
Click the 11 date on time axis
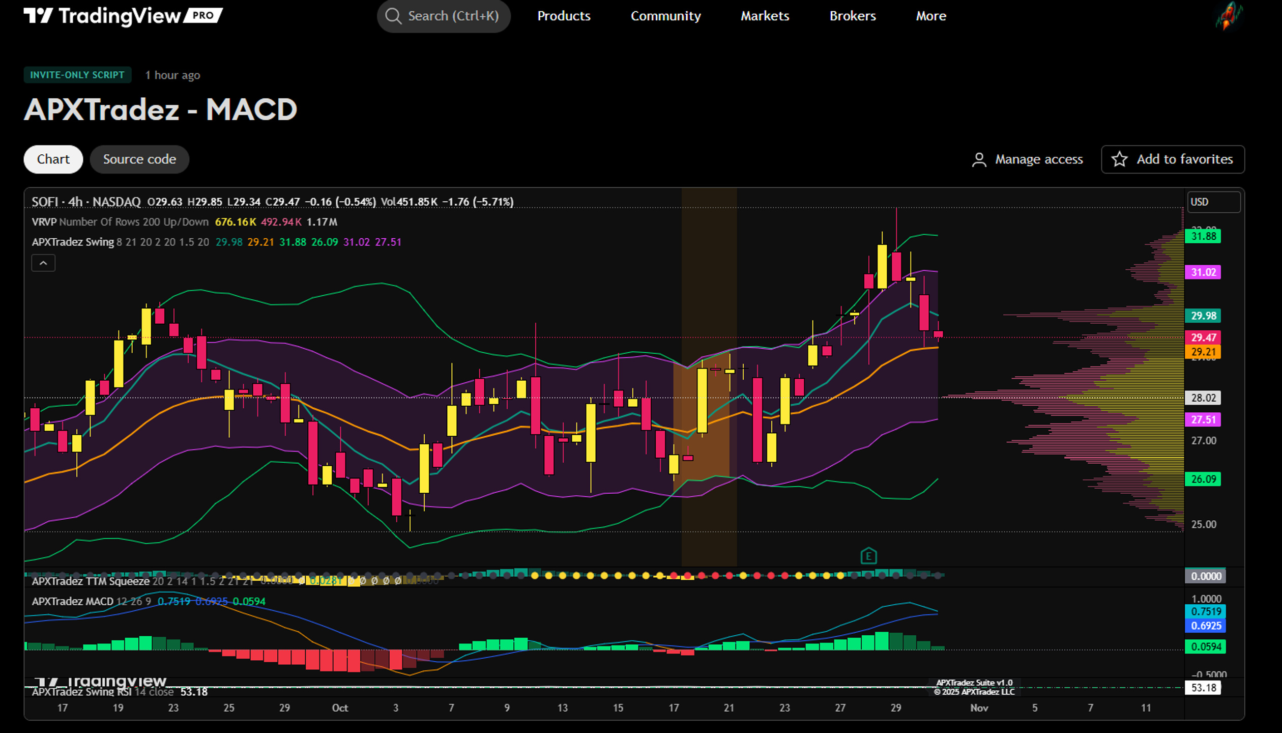(x=1146, y=708)
